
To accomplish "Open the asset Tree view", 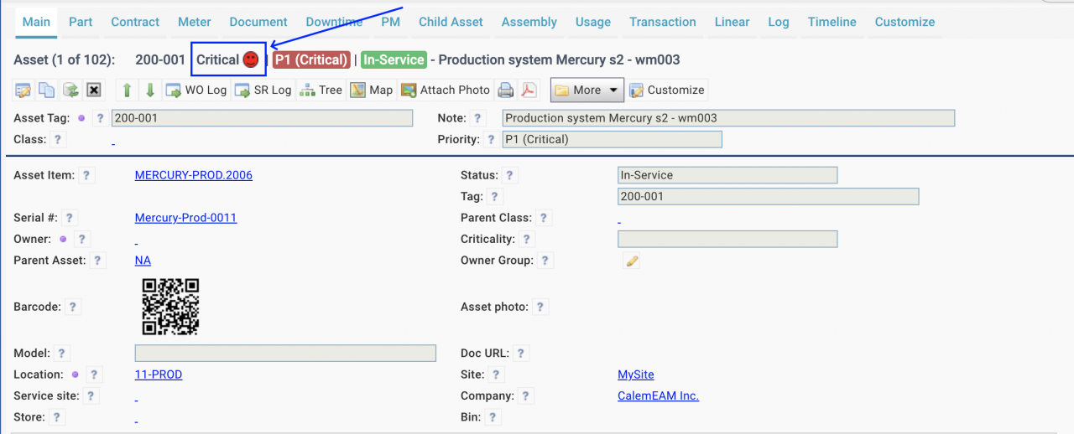I will click(x=321, y=90).
